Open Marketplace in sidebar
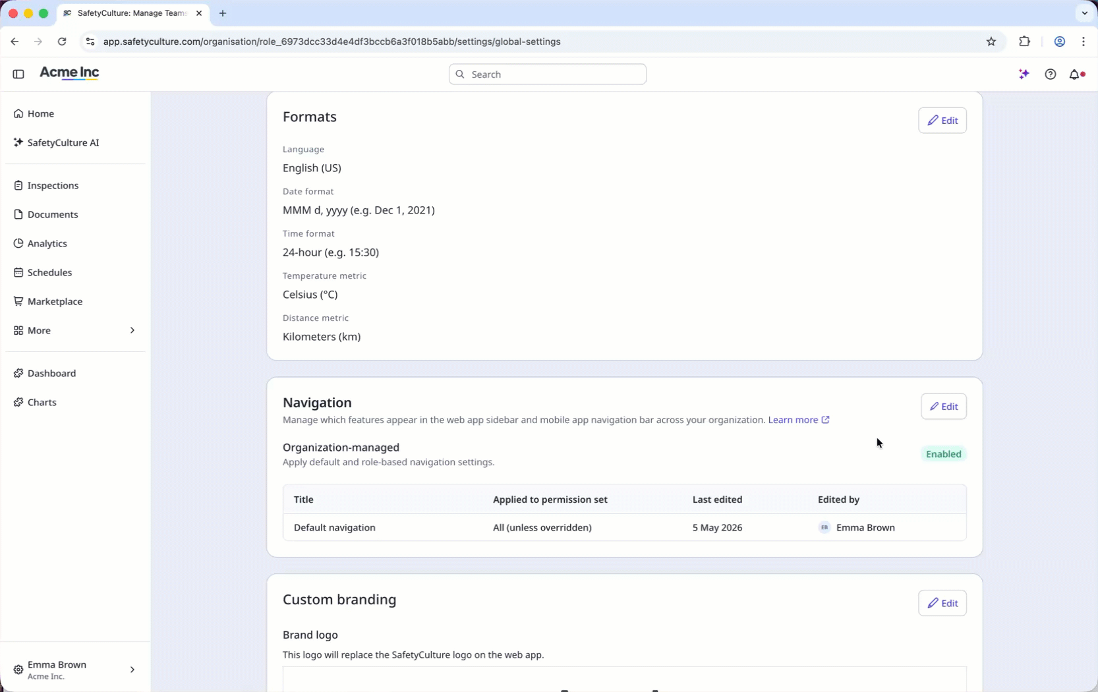 [75, 301]
